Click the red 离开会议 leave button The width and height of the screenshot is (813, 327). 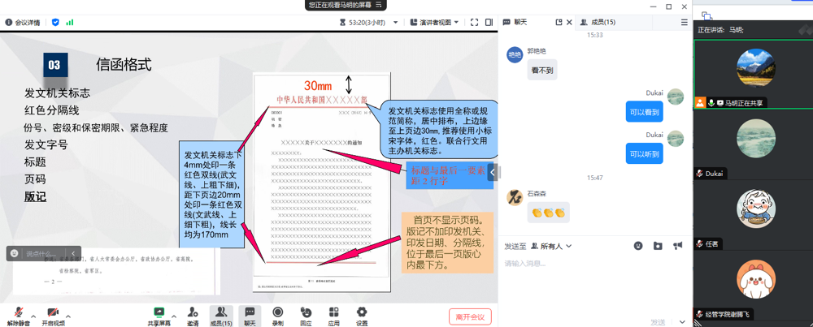470,316
